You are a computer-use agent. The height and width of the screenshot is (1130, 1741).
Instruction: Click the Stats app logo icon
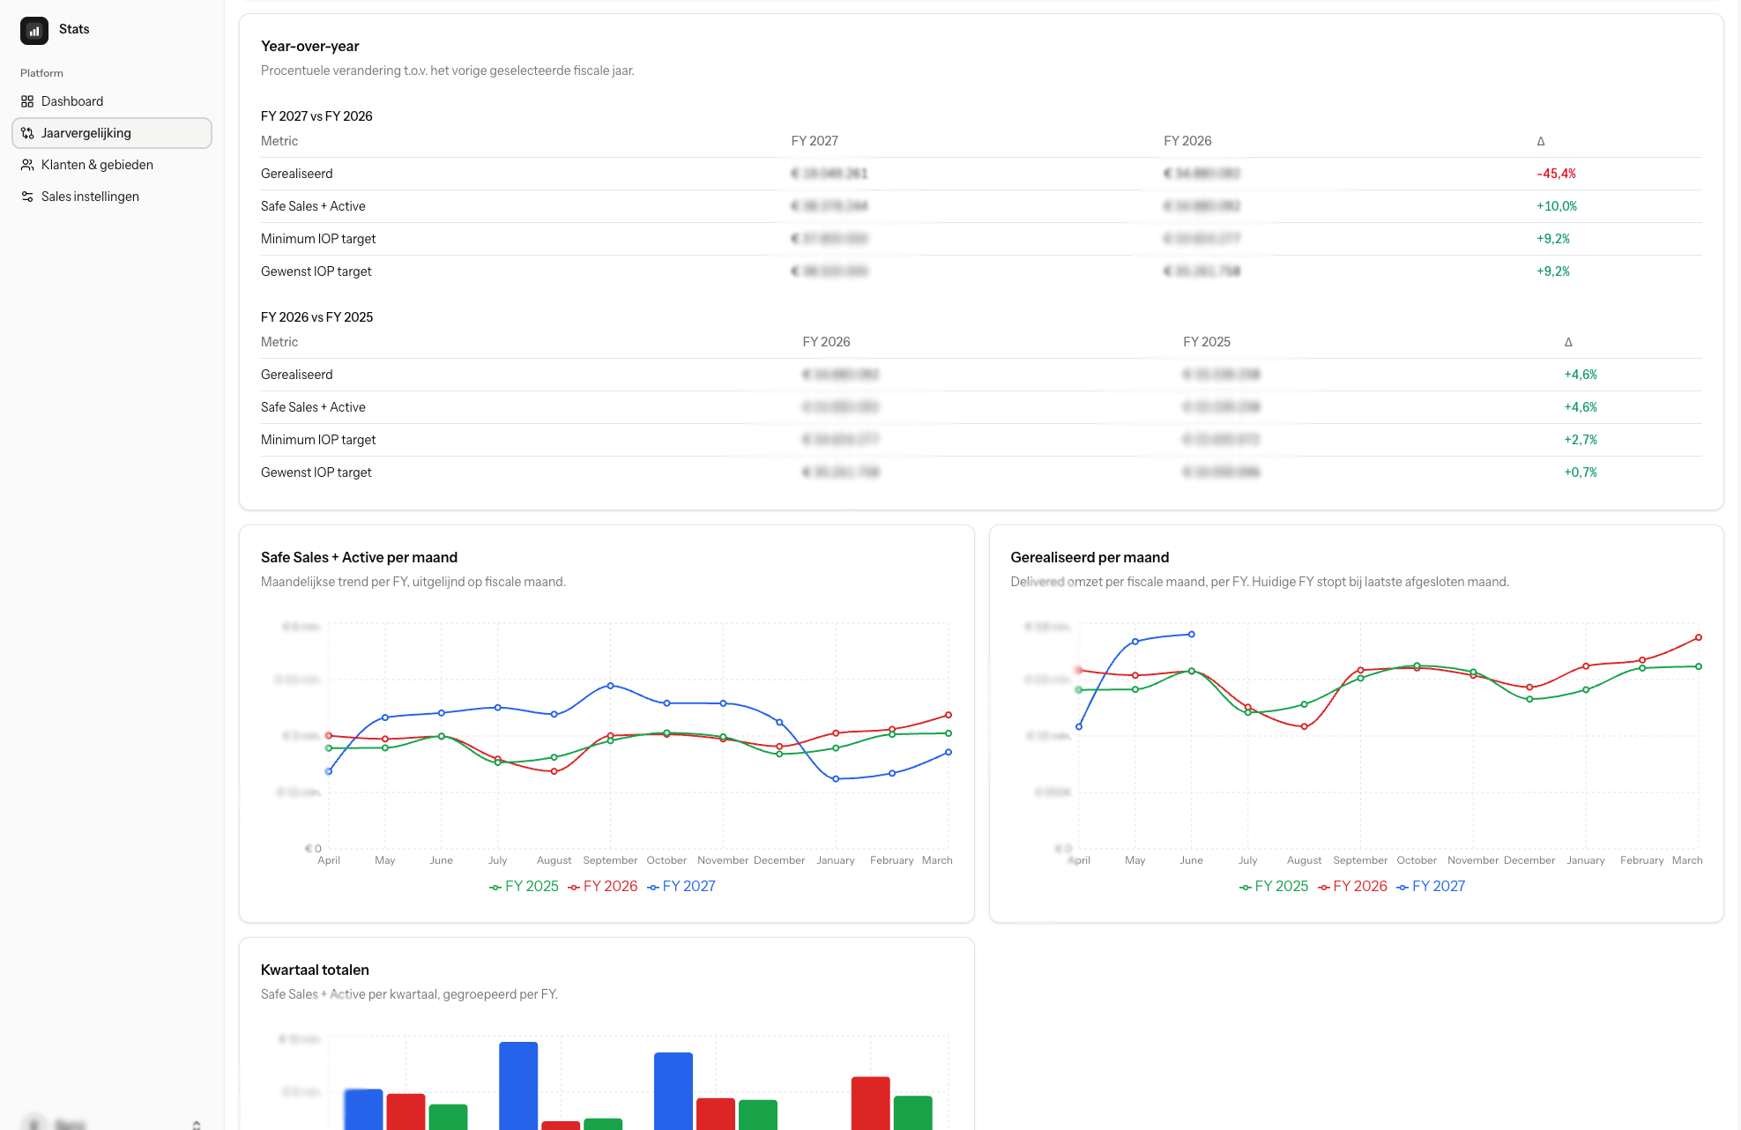click(x=34, y=30)
